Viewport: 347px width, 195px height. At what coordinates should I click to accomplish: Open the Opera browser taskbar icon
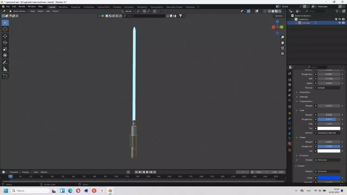(78, 191)
